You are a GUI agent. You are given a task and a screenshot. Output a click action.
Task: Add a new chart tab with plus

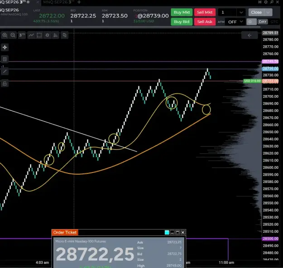[79, 2]
